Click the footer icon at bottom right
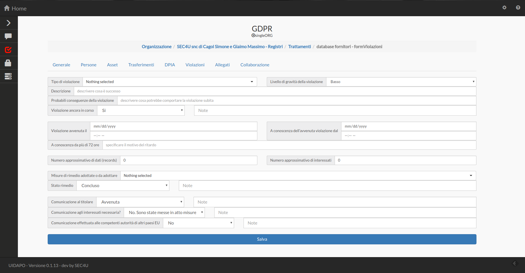Viewport: 525px width, 273px height. click(515, 263)
